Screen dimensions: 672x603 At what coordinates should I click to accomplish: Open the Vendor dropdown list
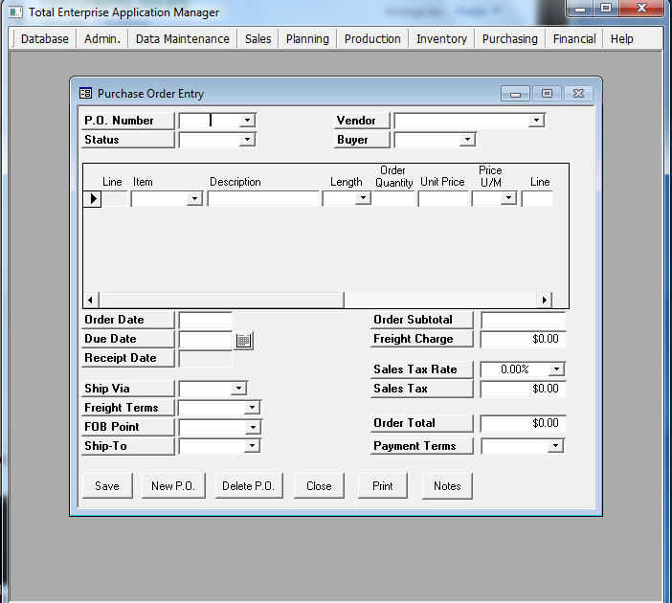[x=536, y=121]
